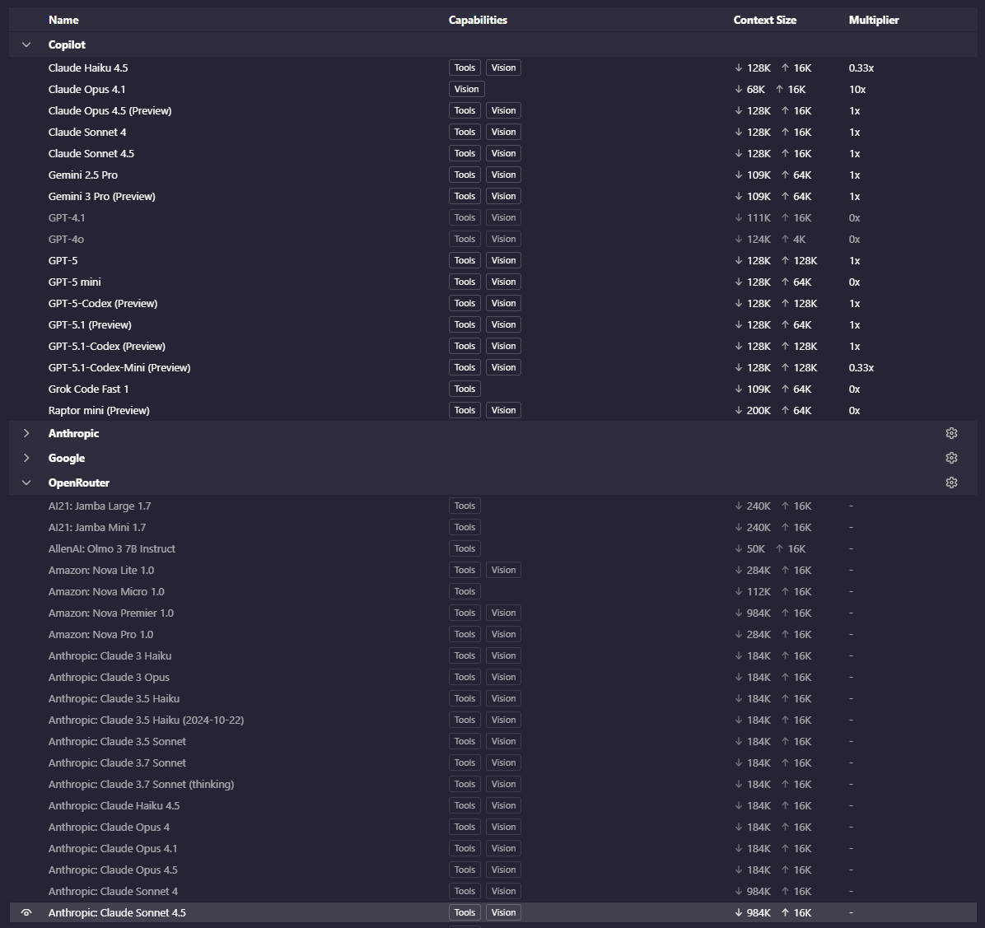
Task: Select Gemini 3 Pro (Preview) model
Action: click(493, 196)
